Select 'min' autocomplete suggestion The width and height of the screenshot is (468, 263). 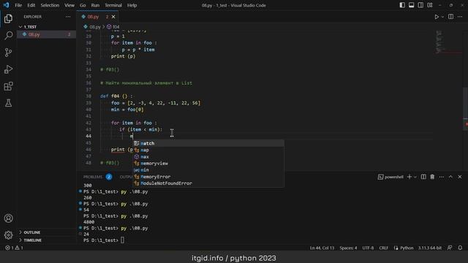[x=208, y=170]
